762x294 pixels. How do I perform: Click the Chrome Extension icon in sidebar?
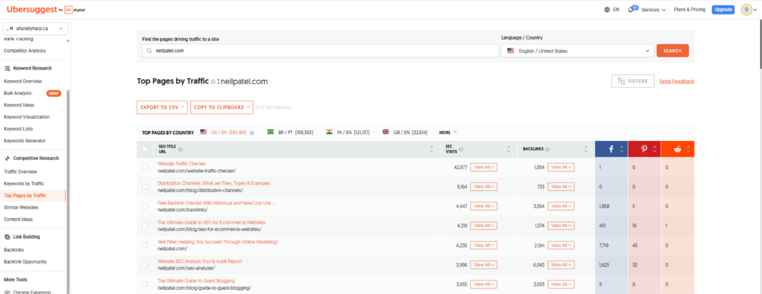click(x=7, y=292)
